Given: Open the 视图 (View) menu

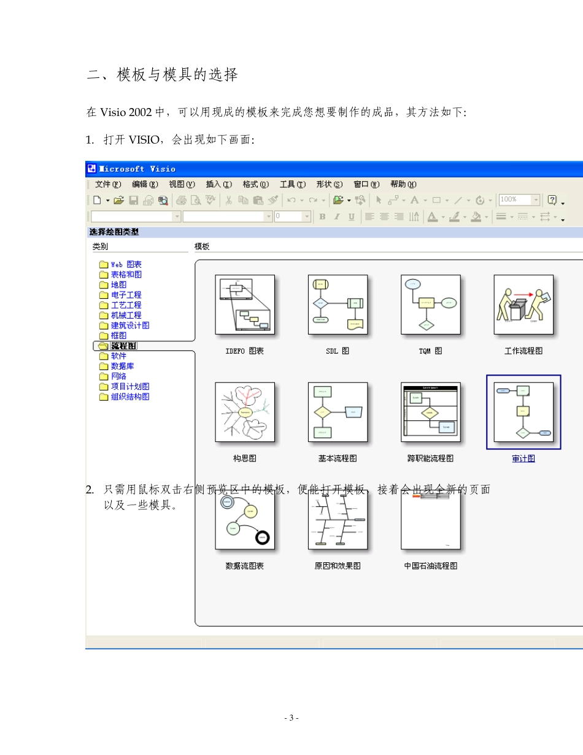Looking at the screenshot, I should tap(182, 184).
